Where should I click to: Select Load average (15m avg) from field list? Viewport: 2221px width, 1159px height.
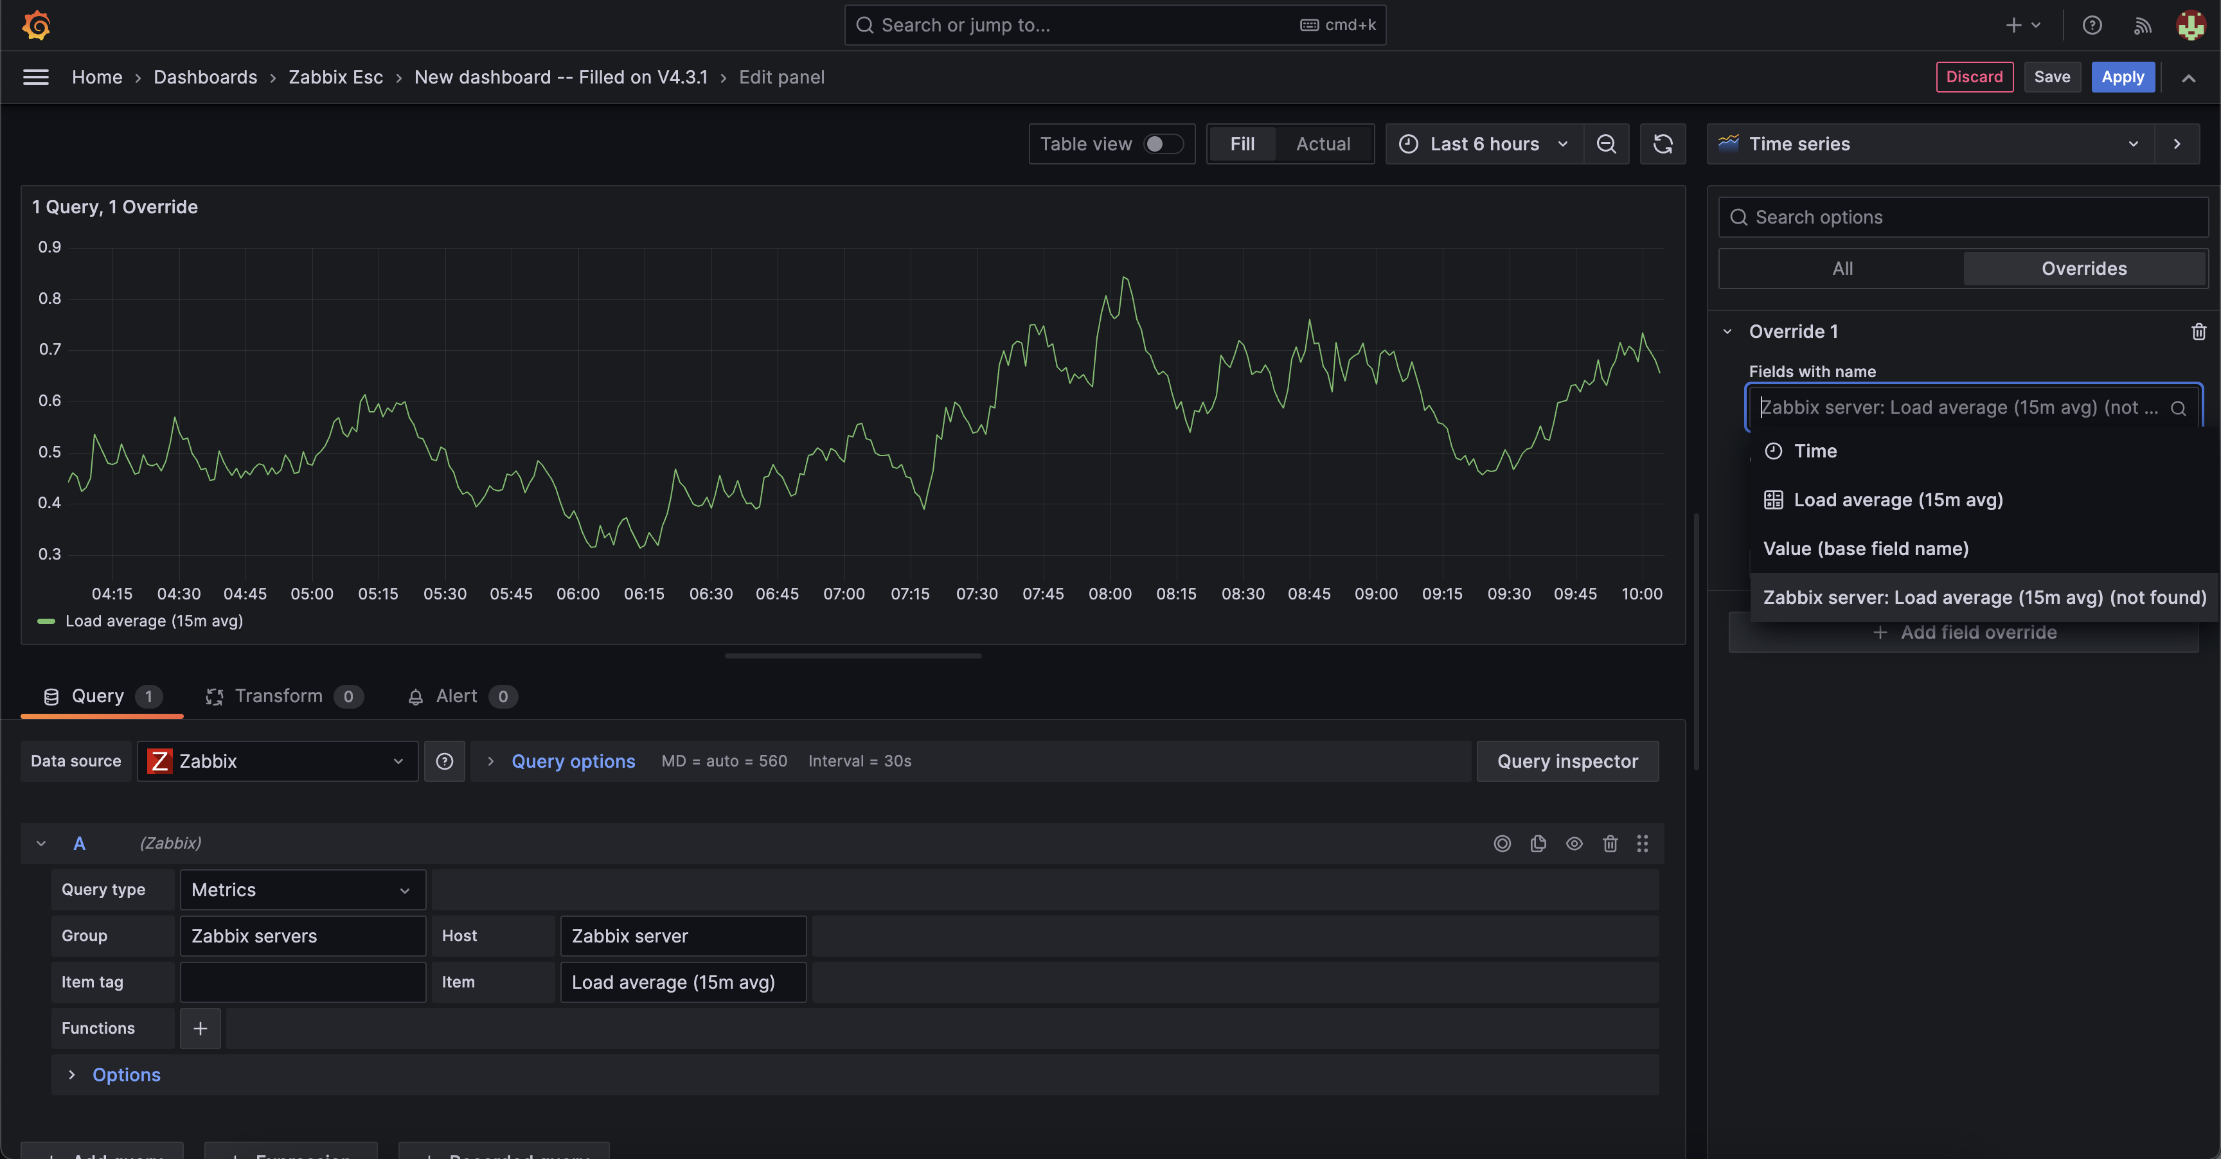pyautogui.click(x=1897, y=500)
